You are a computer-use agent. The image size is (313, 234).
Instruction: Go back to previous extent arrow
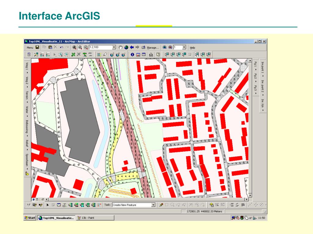point(132,47)
